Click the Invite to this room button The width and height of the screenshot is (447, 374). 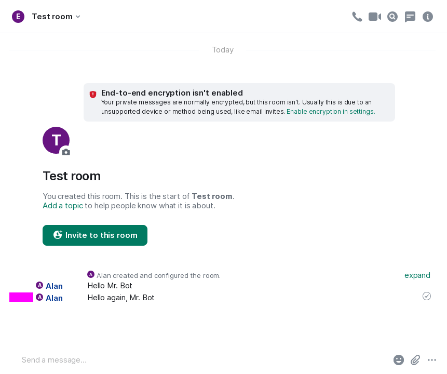tap(95, 235)
